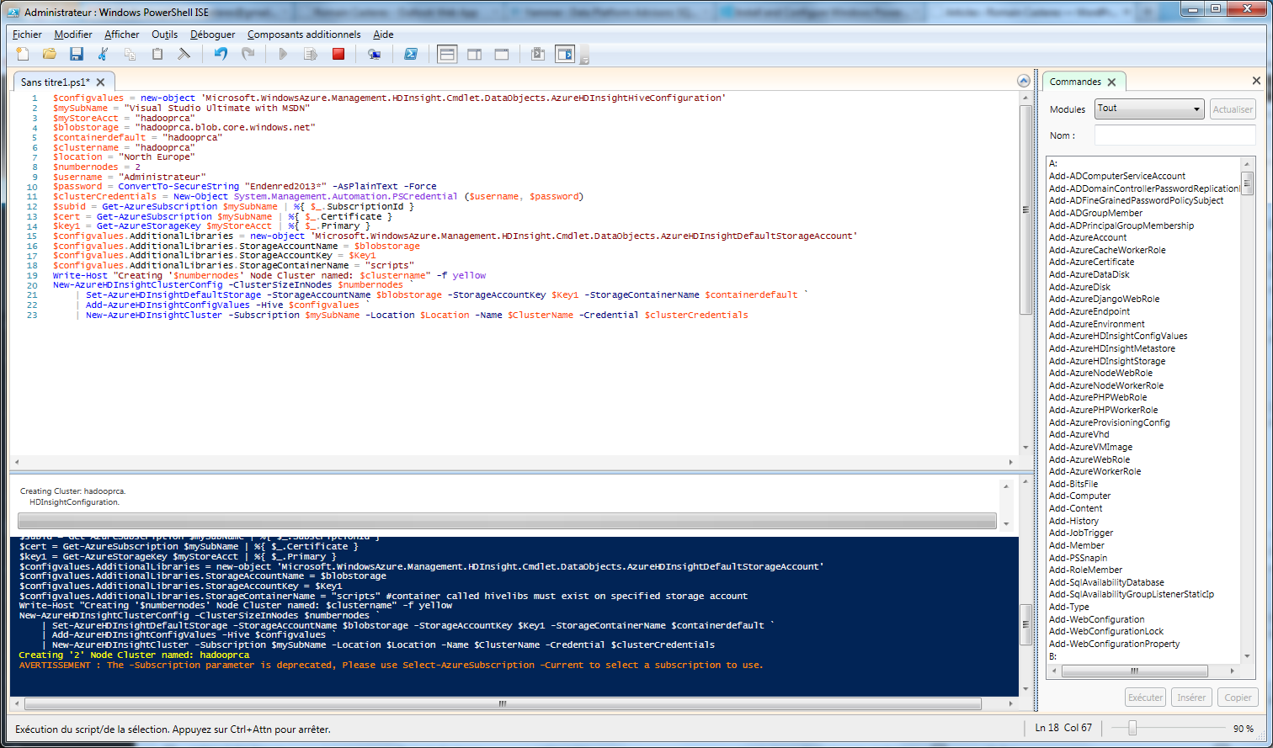Click the Insérer button
The image size is (1273, 748).
pyautogui.click(x=1191, y=697)
